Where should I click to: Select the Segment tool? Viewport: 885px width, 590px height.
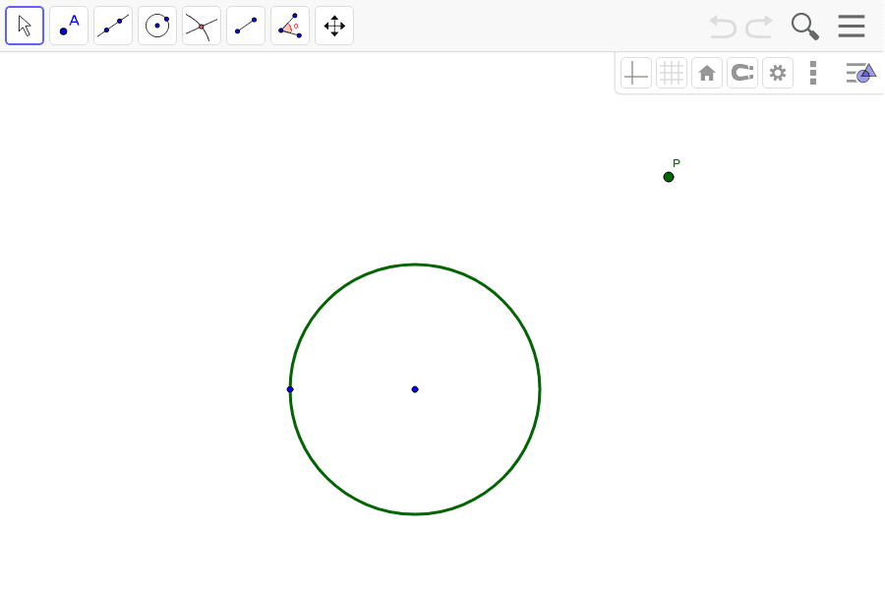pos(246,26)
